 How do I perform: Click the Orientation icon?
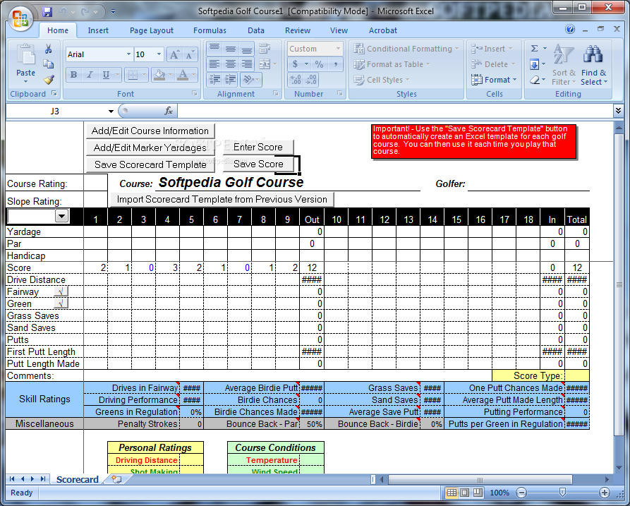pyautogui.click(x=248, y=80)
